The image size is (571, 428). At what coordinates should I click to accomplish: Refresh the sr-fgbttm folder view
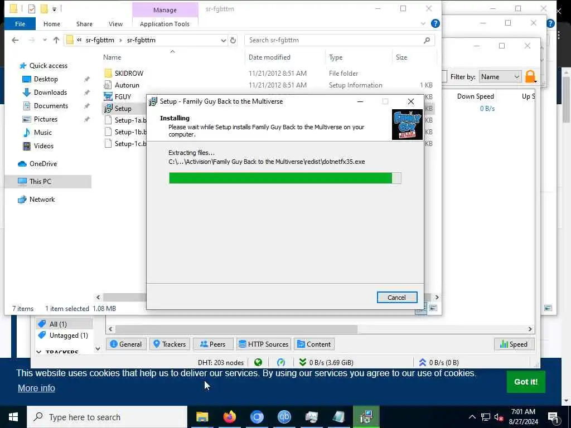tap(233, 40)
